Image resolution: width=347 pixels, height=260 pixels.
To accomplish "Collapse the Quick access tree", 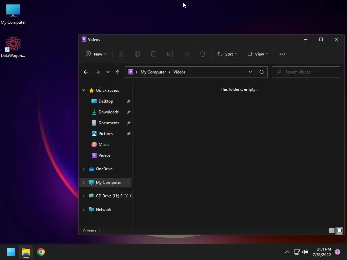I will [x=84, y=90].
